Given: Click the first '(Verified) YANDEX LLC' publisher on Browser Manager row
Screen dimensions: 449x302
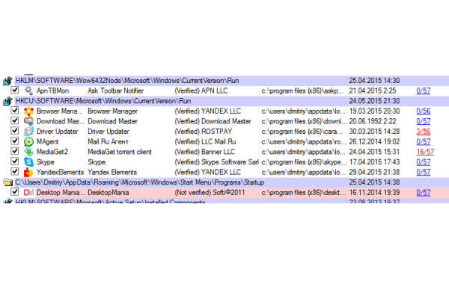Looking at the screenshot, I should 207,111.
